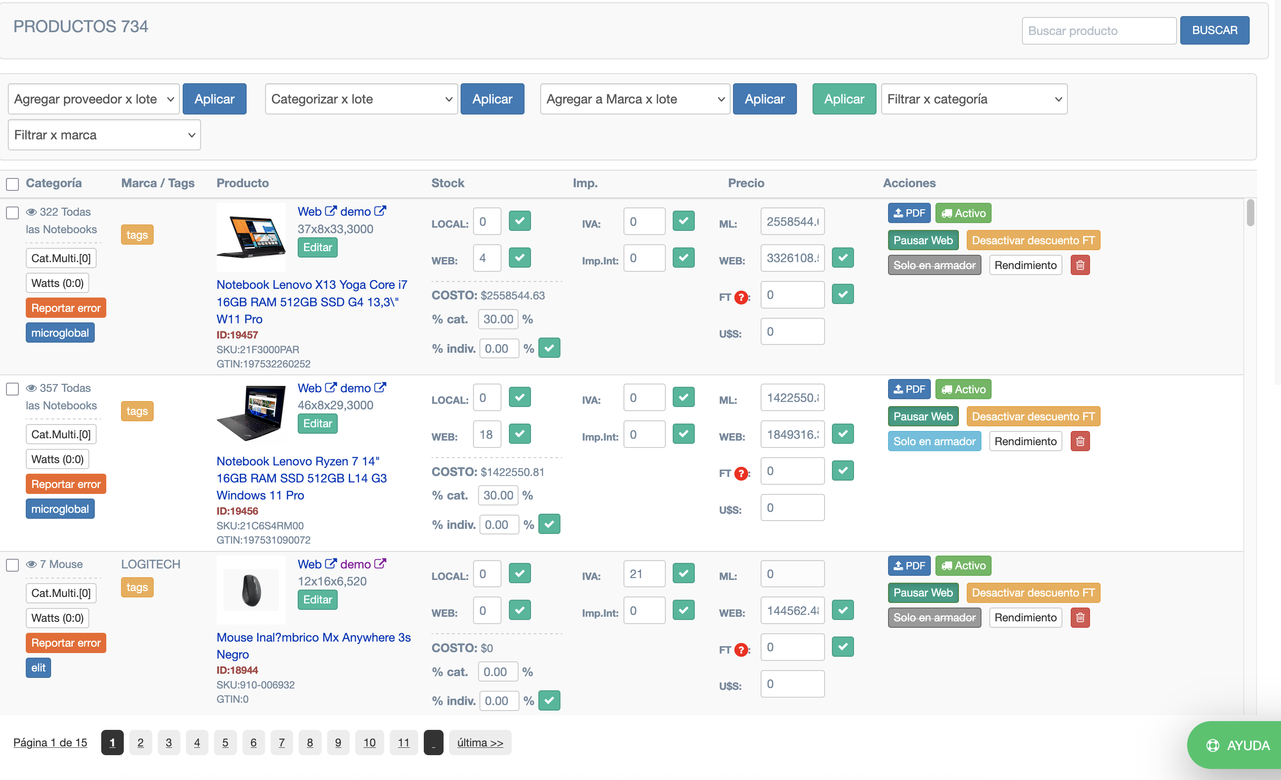Tick the checkbox for the Logitech Mouse row
This screenshot has height=780, width=1281.
[x=12, y=565]
